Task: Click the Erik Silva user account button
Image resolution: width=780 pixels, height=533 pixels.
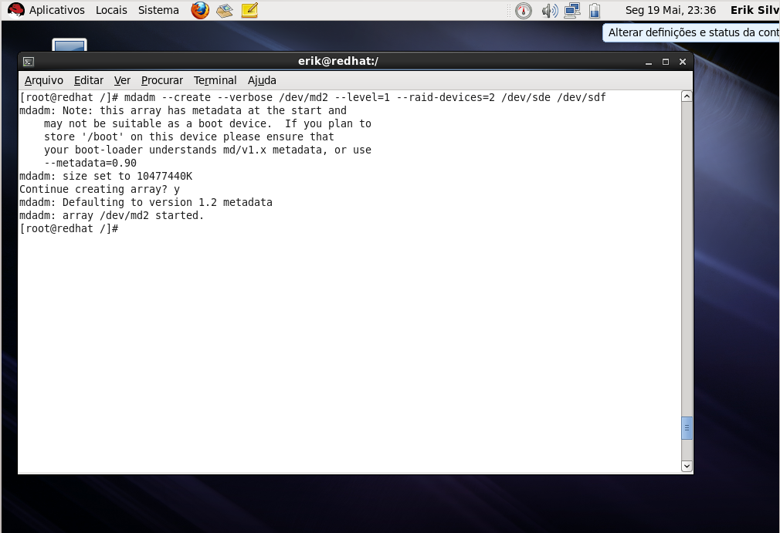Action: (x=753, y=10)
